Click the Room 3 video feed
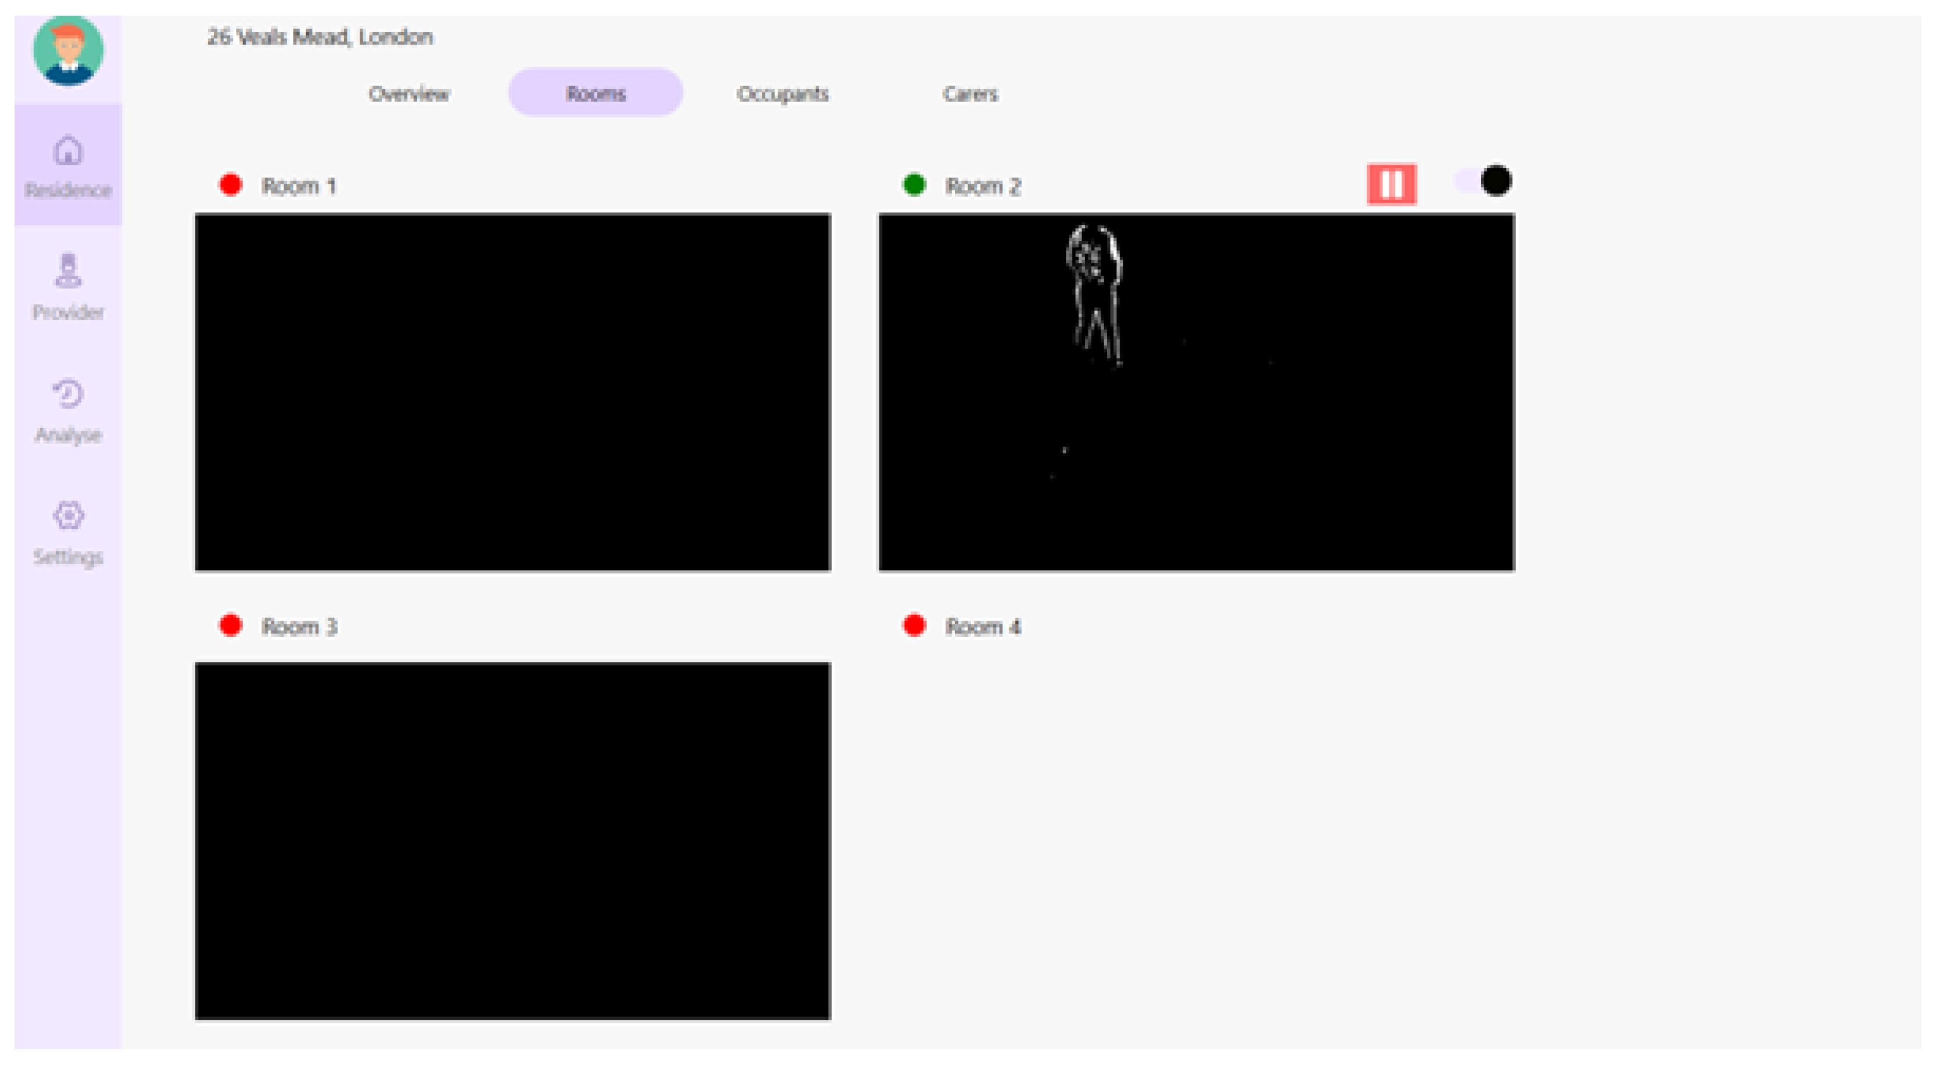Viewport: 1936px width, 1067px height. point(513,840)
